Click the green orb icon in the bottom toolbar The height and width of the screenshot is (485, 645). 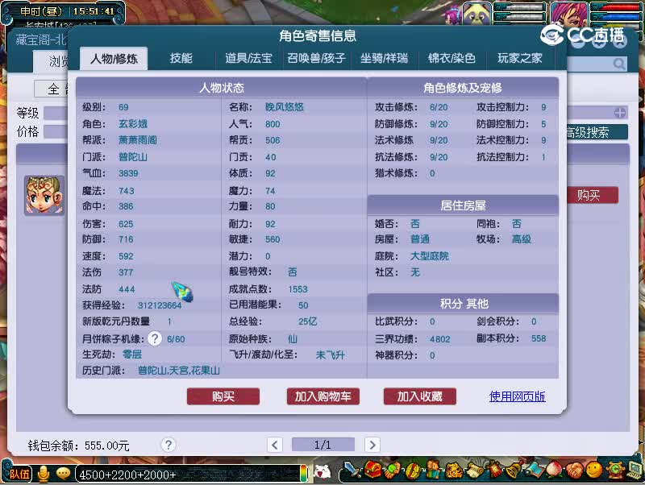point(393,470)
